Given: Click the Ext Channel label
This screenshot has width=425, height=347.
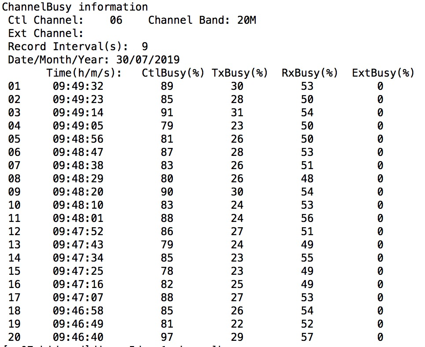Looking at the screenshot, I should 45,33.
